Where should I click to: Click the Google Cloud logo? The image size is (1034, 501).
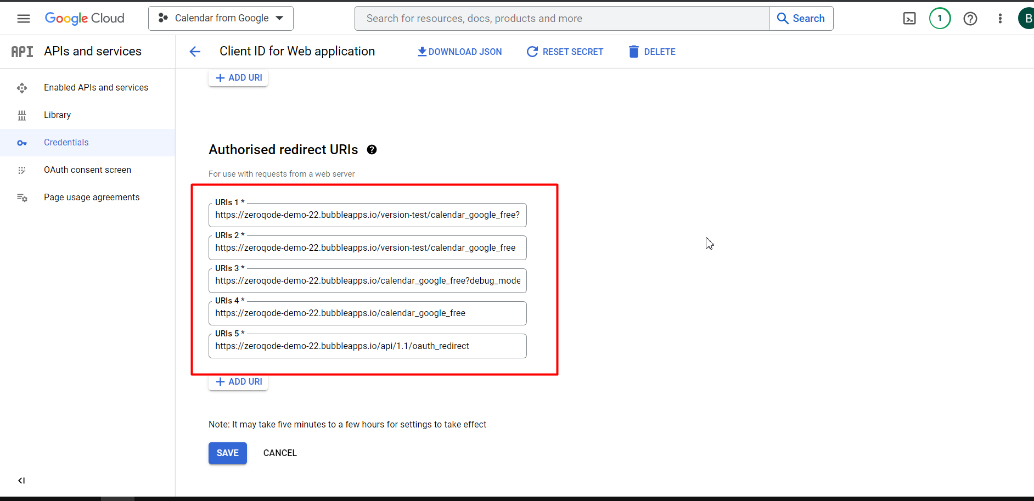click(x=85, y=19)
